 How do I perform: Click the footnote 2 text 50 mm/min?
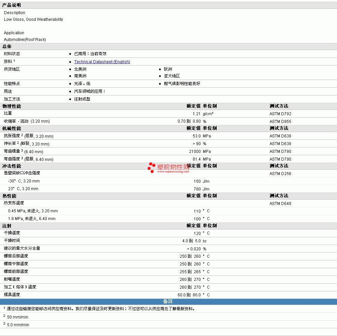tap(17, 317)
